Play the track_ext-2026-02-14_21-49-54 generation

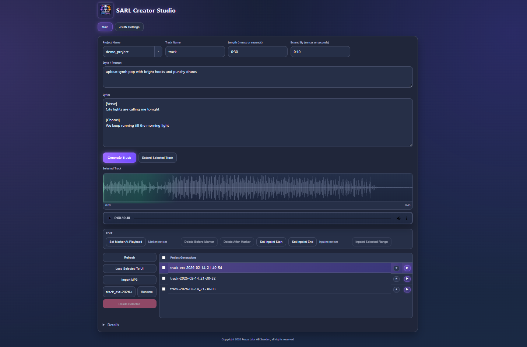click(x=407, y=268)
